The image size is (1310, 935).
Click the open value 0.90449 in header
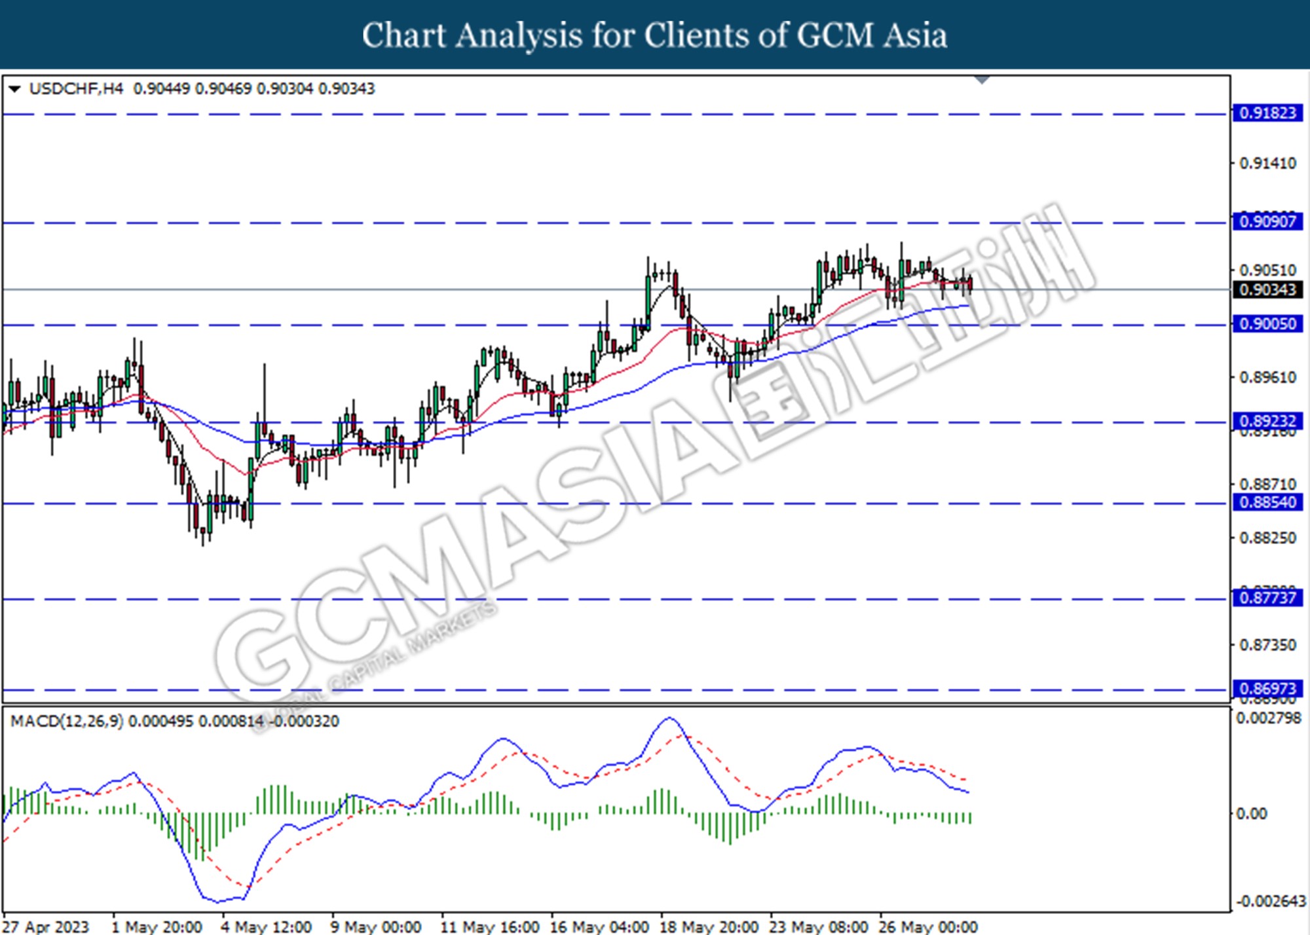pyautogui.click(x=162, y=88)
